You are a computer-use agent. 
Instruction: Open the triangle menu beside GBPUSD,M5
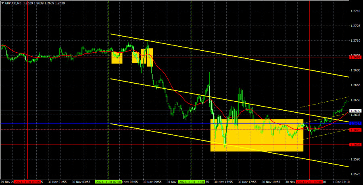[x=2, y=3]
